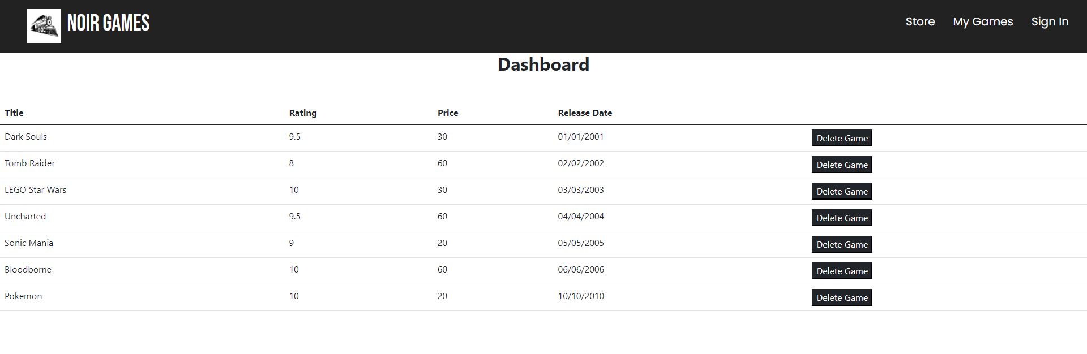Click the Price column header

click(448, 113)
